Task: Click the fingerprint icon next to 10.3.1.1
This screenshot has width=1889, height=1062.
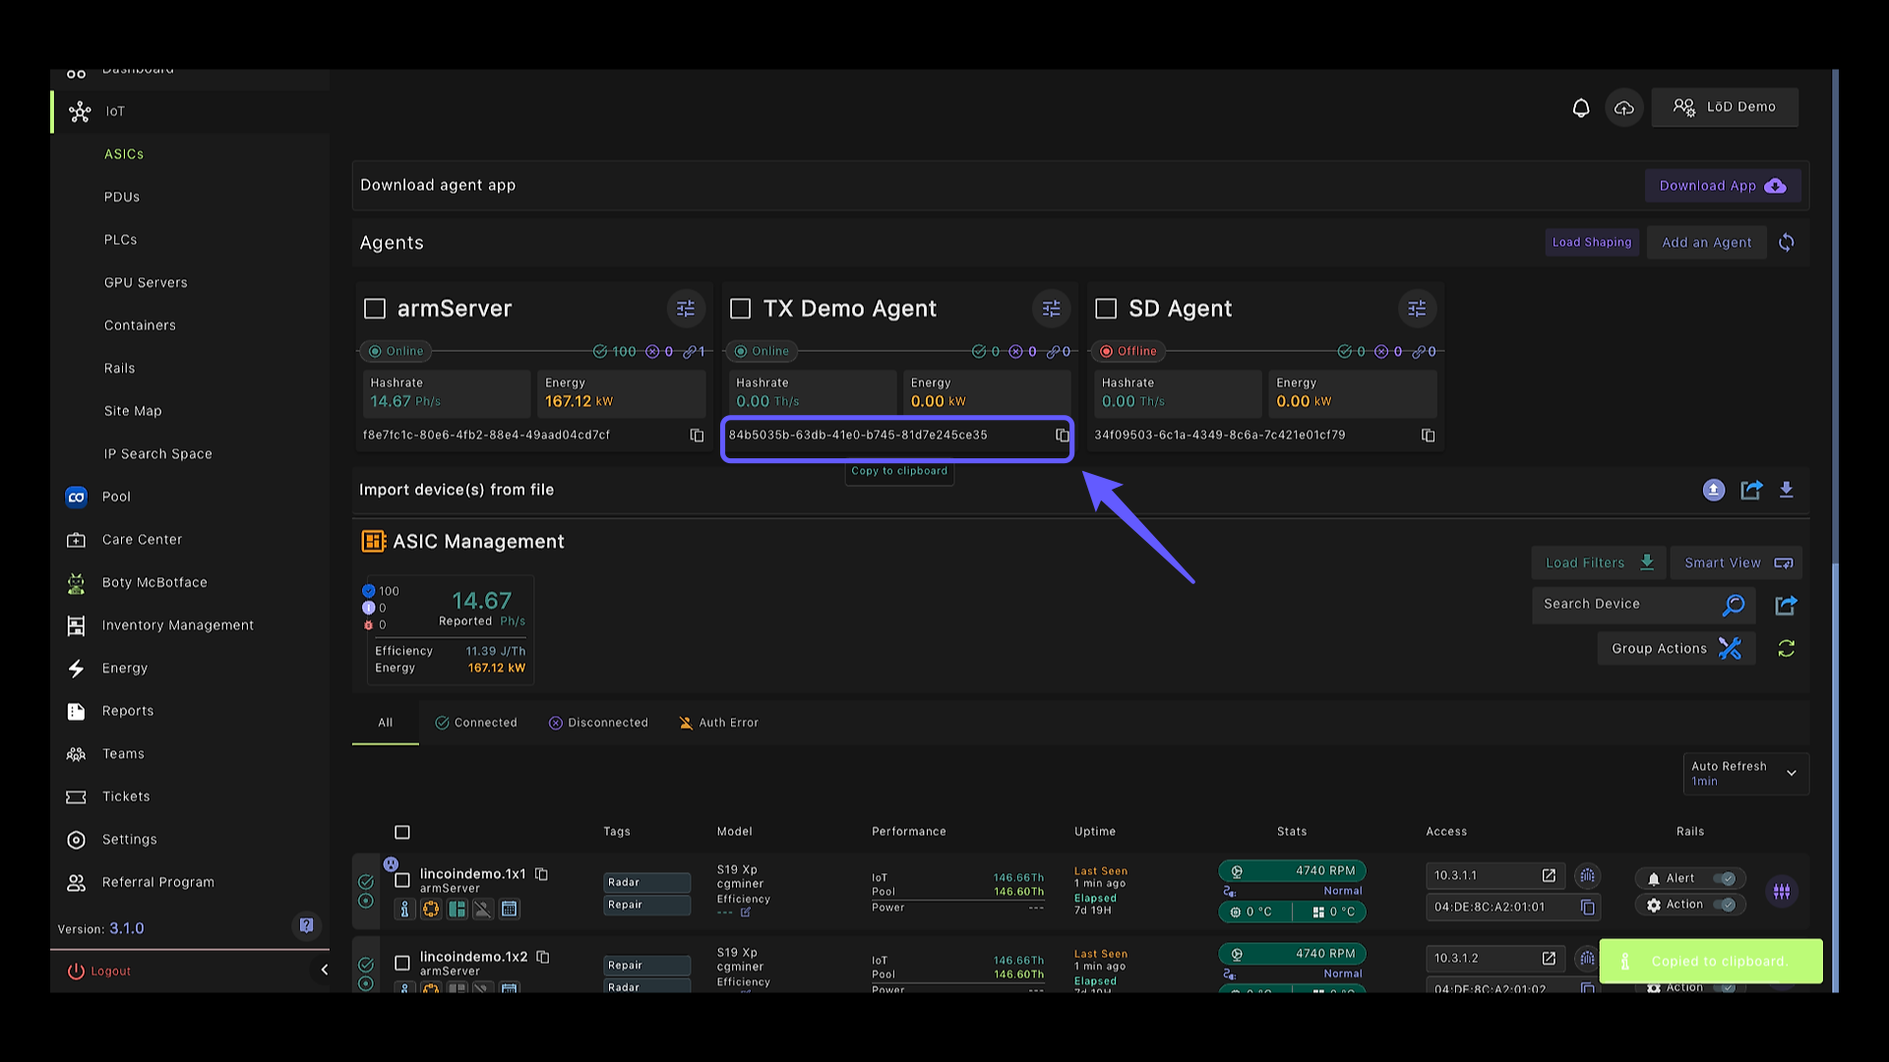Action: click(1587, 875)
